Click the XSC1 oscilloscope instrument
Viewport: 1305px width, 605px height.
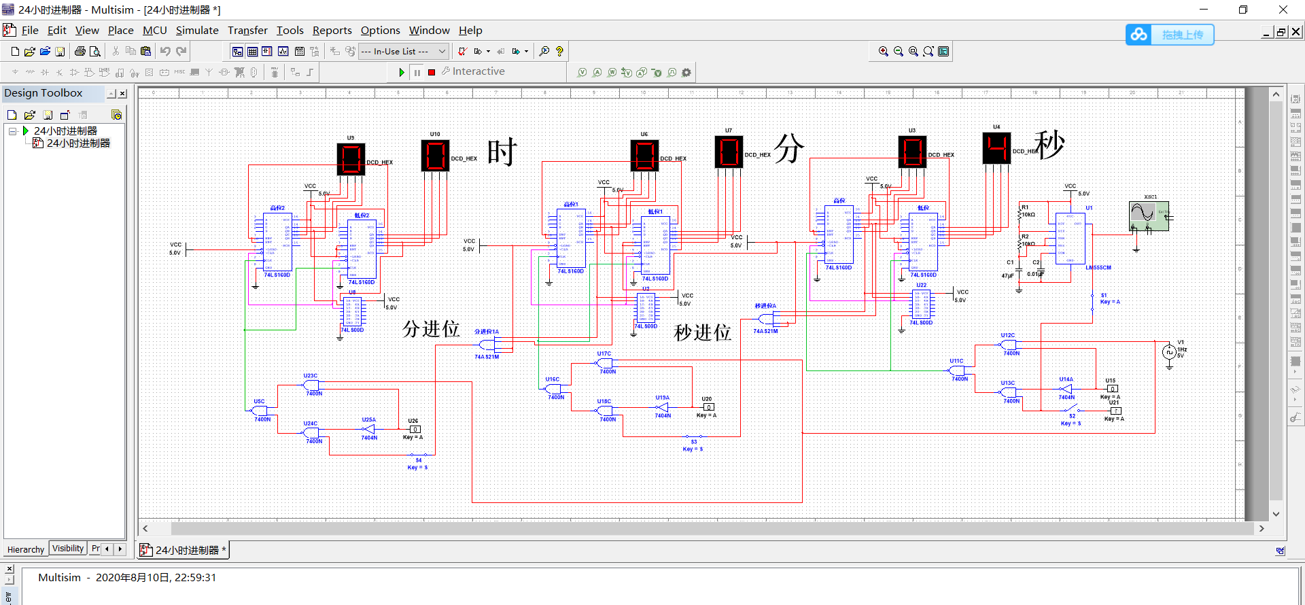(1149, 215)
